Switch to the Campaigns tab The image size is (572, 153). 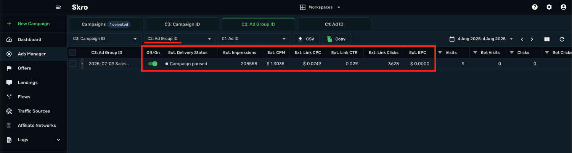tap(106, 24)
